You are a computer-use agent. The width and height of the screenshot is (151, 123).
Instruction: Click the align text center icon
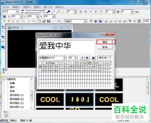(29, 21)
